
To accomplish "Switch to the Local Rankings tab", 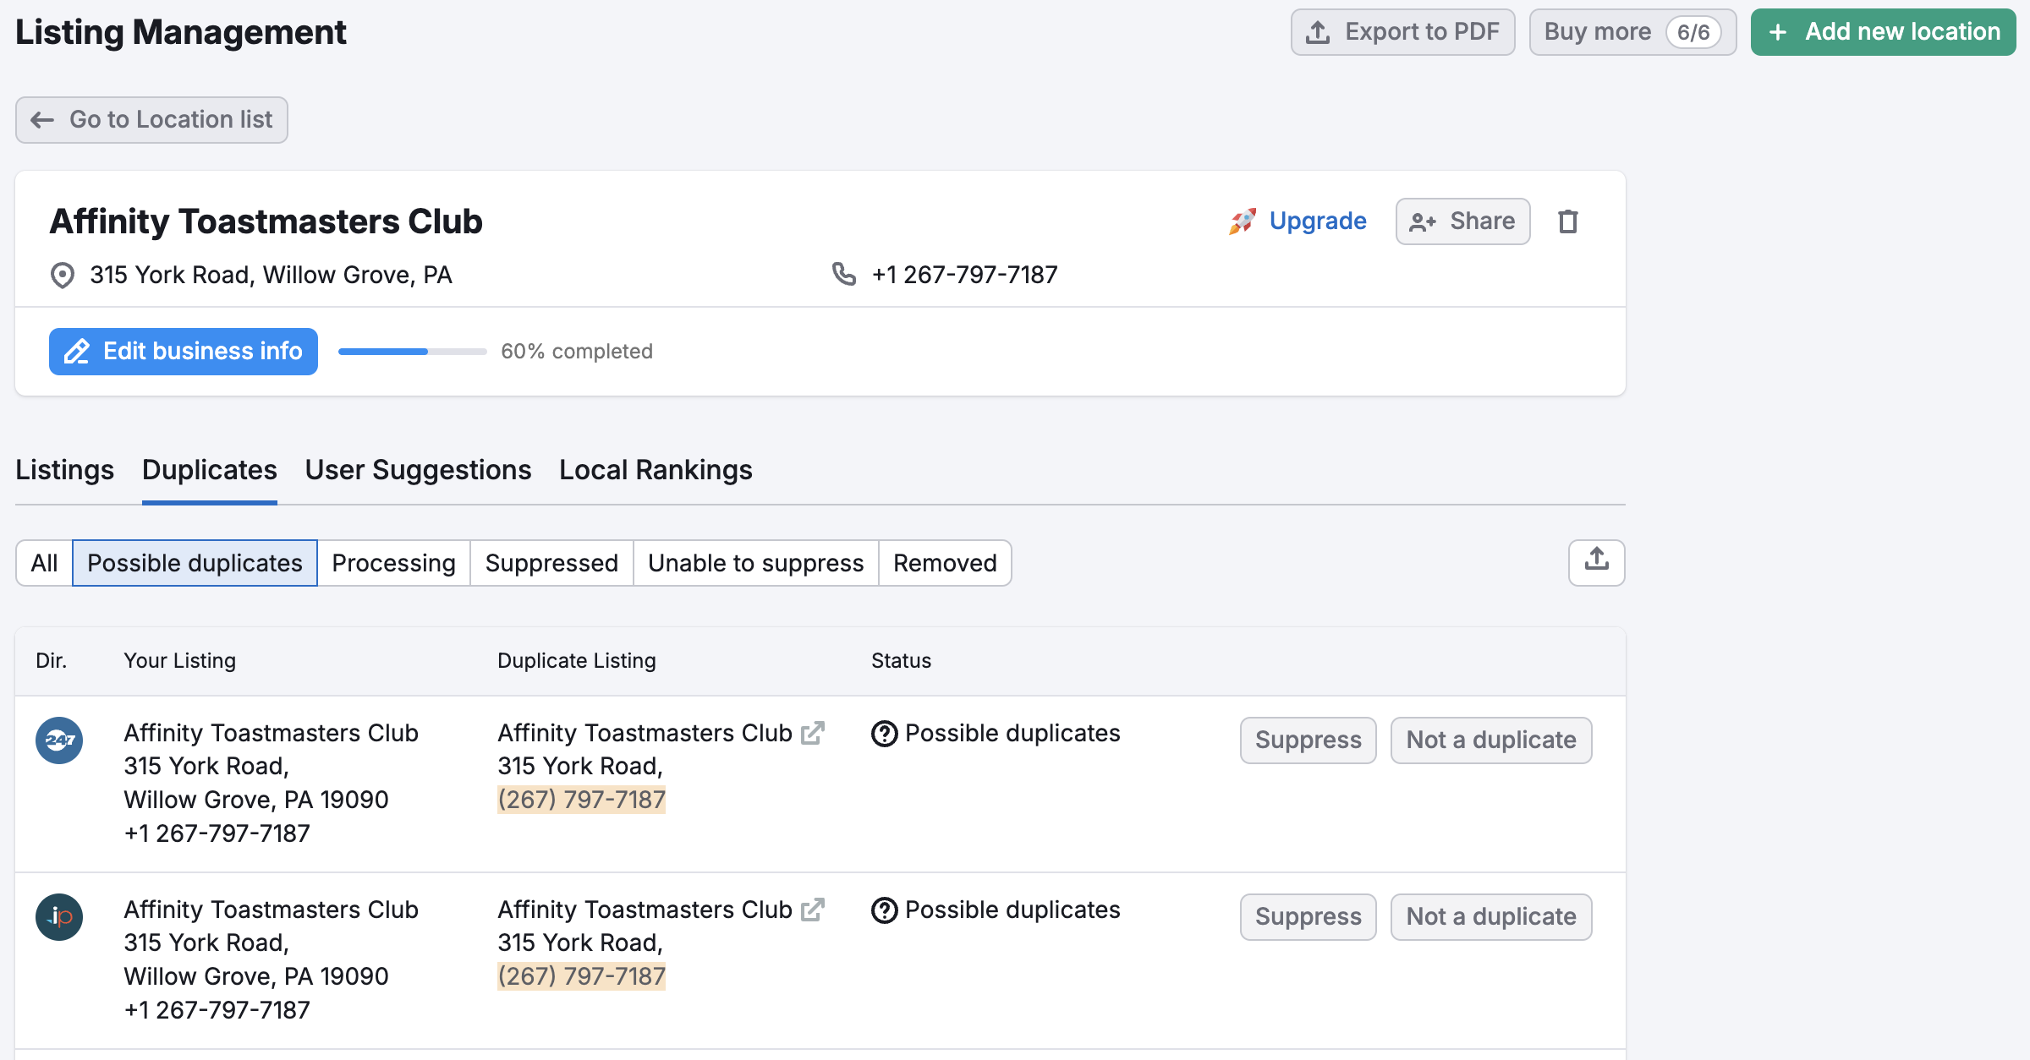I will click(656, 470).
